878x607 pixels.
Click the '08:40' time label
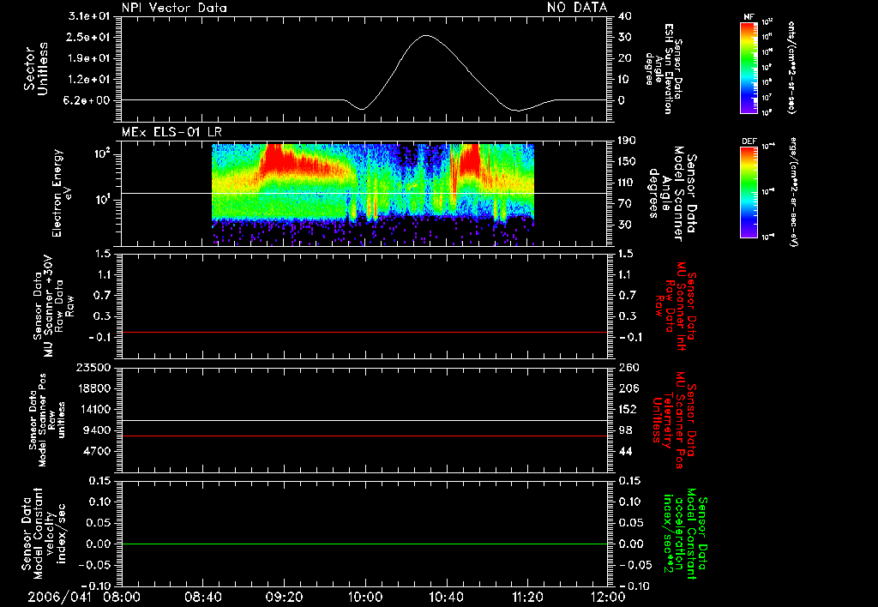click(x=204, y=598)
